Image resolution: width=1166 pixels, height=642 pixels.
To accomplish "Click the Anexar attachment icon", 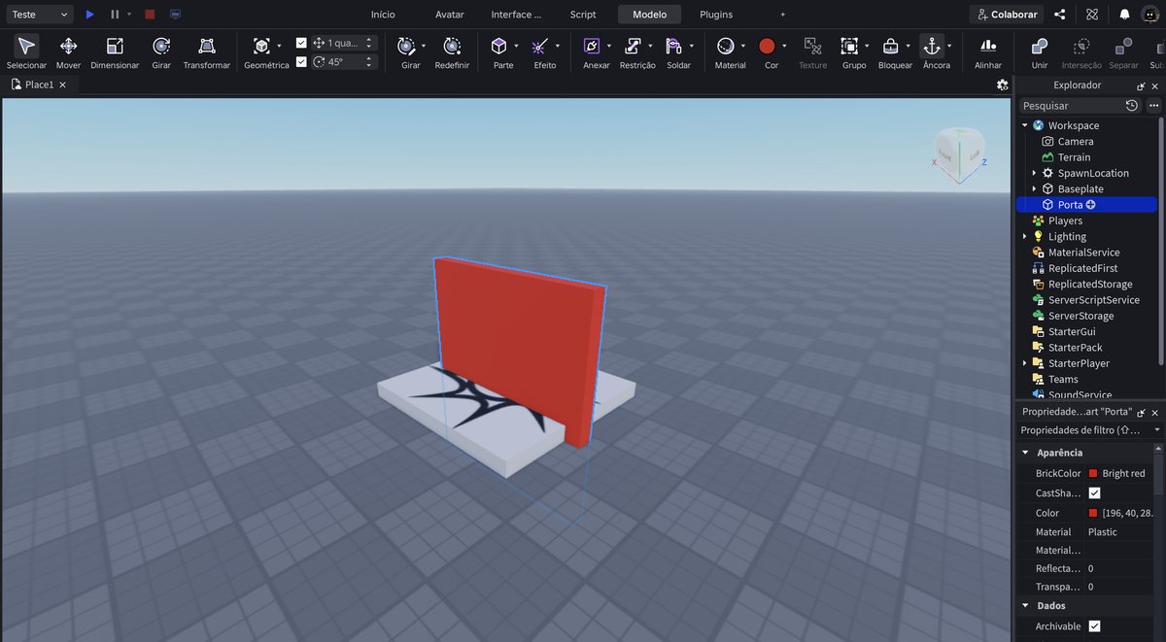I will [x=592, y=47].
